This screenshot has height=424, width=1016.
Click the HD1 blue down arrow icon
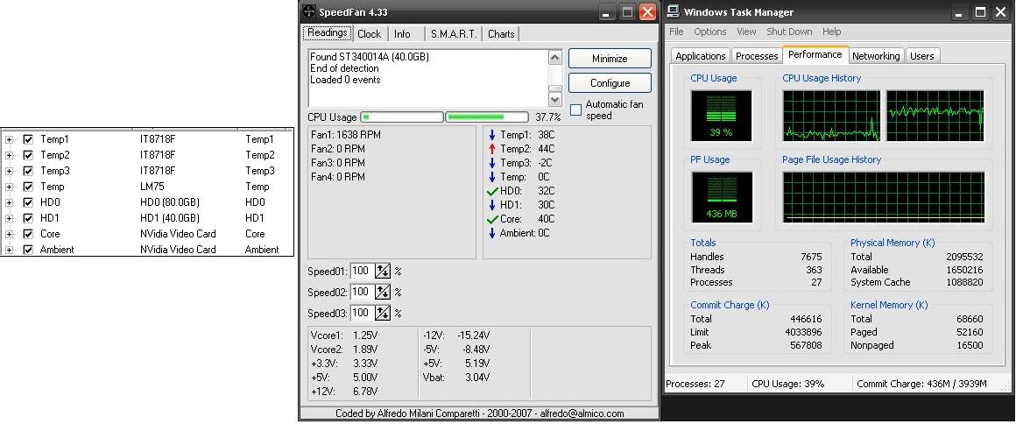click(492, 205)
